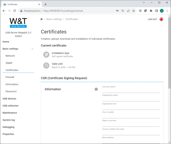Click the browser forward arrow
Image resolution: width=171 pixels, height=144 pixels.
pyautogui.click(x=9, y=11)
